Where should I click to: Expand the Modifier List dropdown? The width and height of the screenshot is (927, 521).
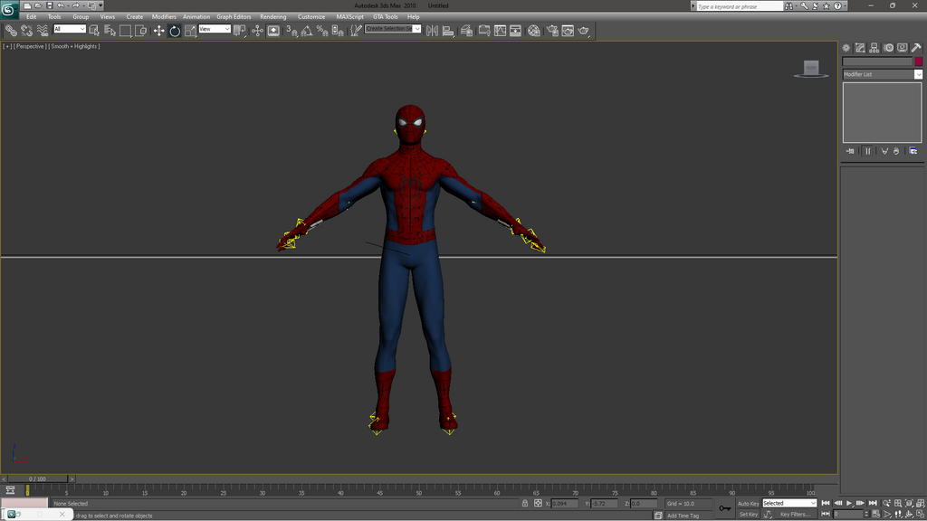point(882,74)
